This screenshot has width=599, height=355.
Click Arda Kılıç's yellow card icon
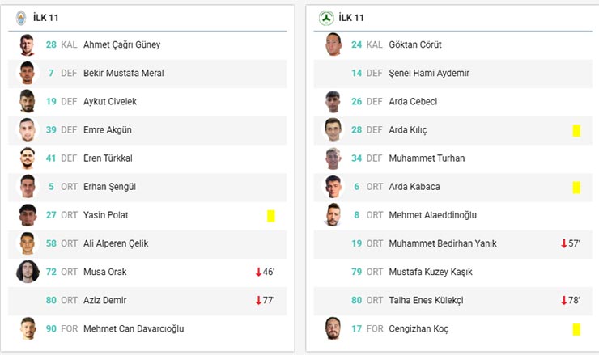click(576, 130)
